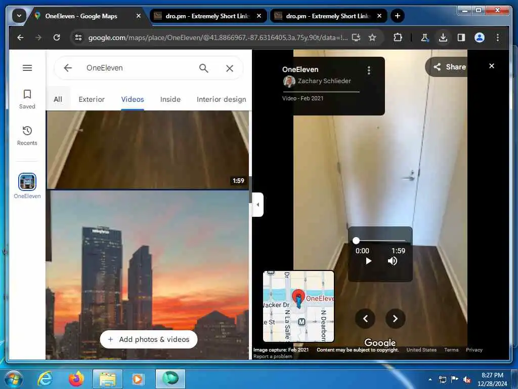Image resolution: width=518 pixels, height=389 pixels.
Task: Close the OneEleven Google Maps tab
Action: 139,16
